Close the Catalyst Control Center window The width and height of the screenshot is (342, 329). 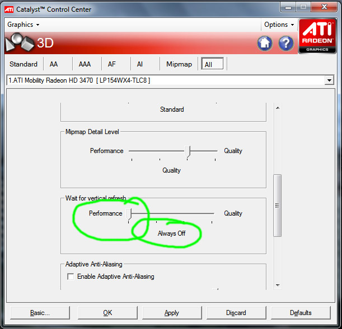(324, 7)
